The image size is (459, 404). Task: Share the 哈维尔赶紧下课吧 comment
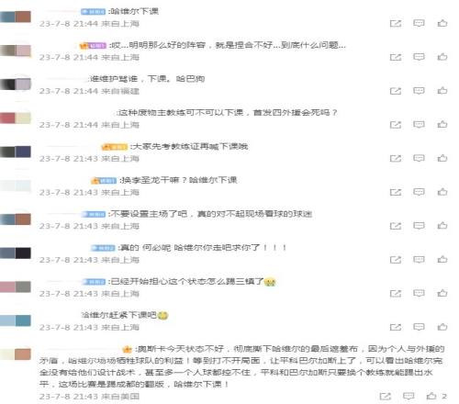click(396, 327)
